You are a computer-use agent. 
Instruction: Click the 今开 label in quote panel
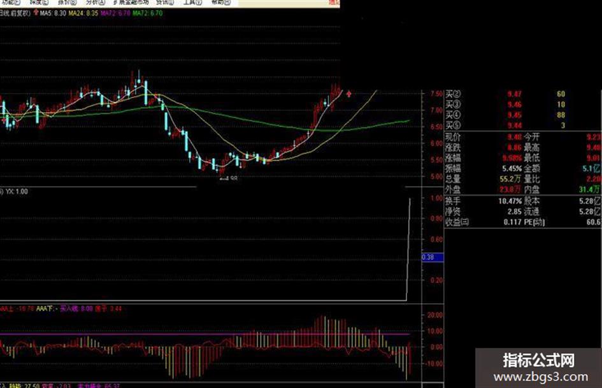coord(532,137)
